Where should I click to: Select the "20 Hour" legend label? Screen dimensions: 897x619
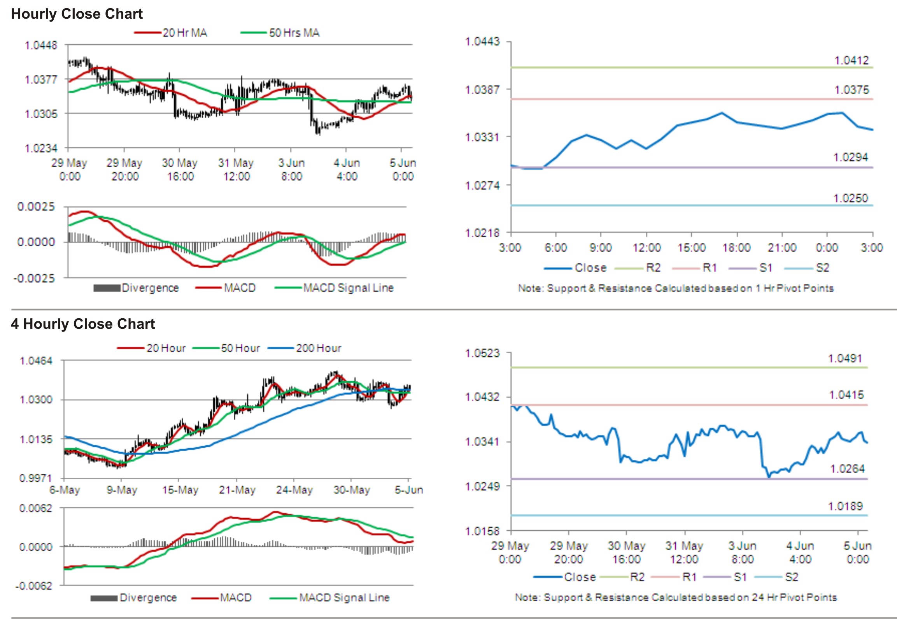tap(166, 348)
